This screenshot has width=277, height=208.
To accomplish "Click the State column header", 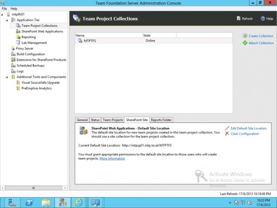I will [x=159, y=36].
